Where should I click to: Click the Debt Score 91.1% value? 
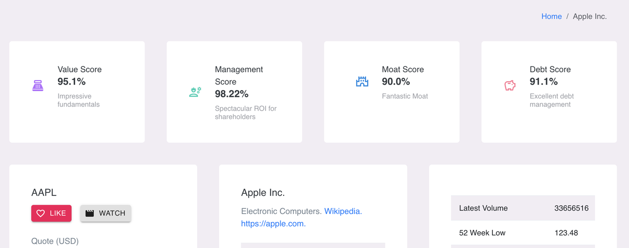pyautogui.click(x=543, y=81)
